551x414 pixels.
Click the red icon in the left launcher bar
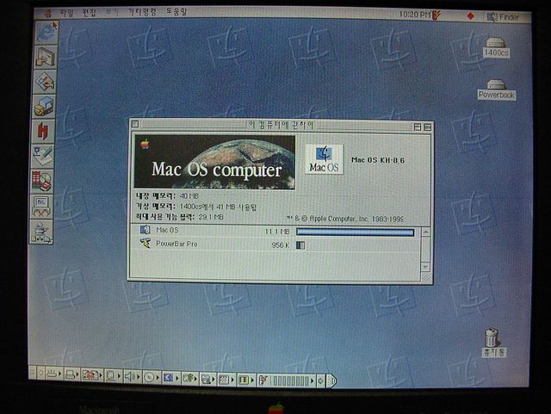(43, 130)
